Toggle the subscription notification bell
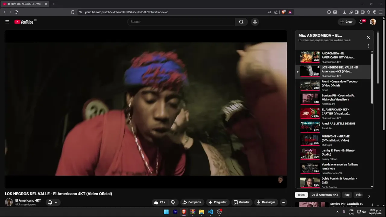This screenshot has height=217, width=386. 50,202
